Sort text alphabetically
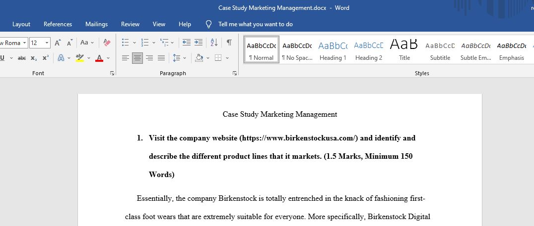The height and width of the screenshot is (226, 534). coord(214,43)
